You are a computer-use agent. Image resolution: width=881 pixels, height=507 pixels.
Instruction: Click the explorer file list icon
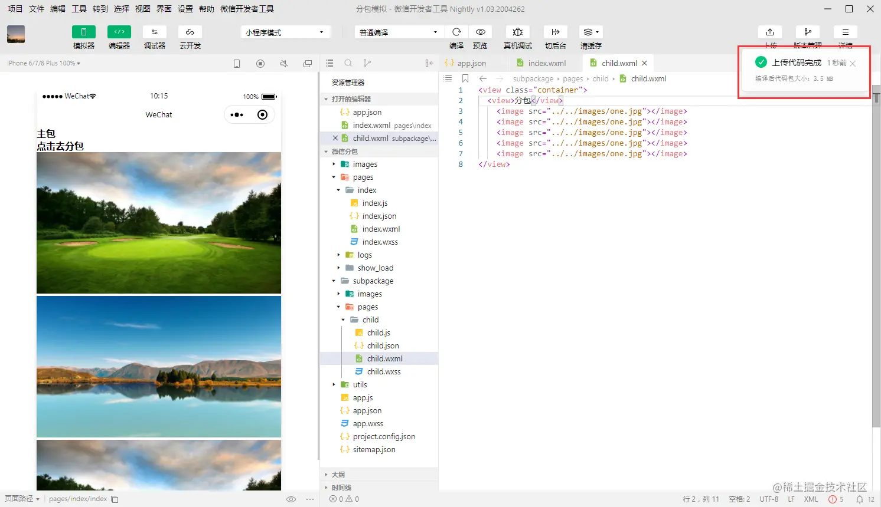pyautogui.click(x=329, y=63)
